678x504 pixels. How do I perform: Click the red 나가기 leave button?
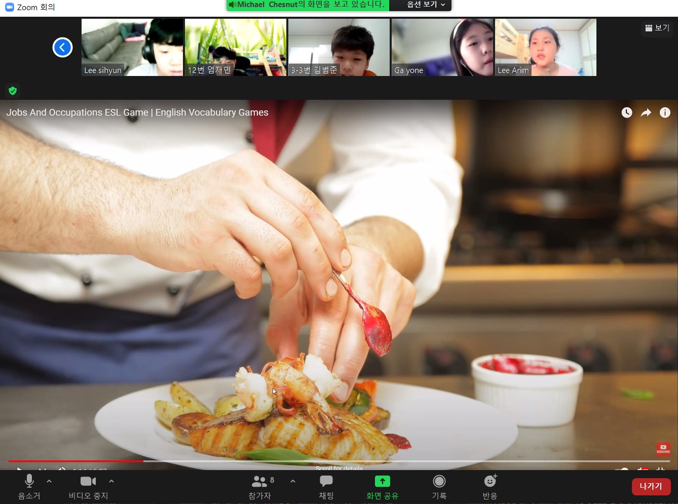tap(651, 486)
